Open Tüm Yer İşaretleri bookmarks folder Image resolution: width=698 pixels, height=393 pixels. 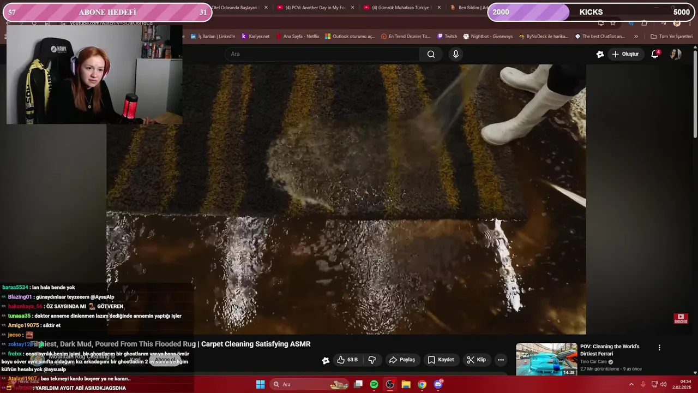point(671,37)
